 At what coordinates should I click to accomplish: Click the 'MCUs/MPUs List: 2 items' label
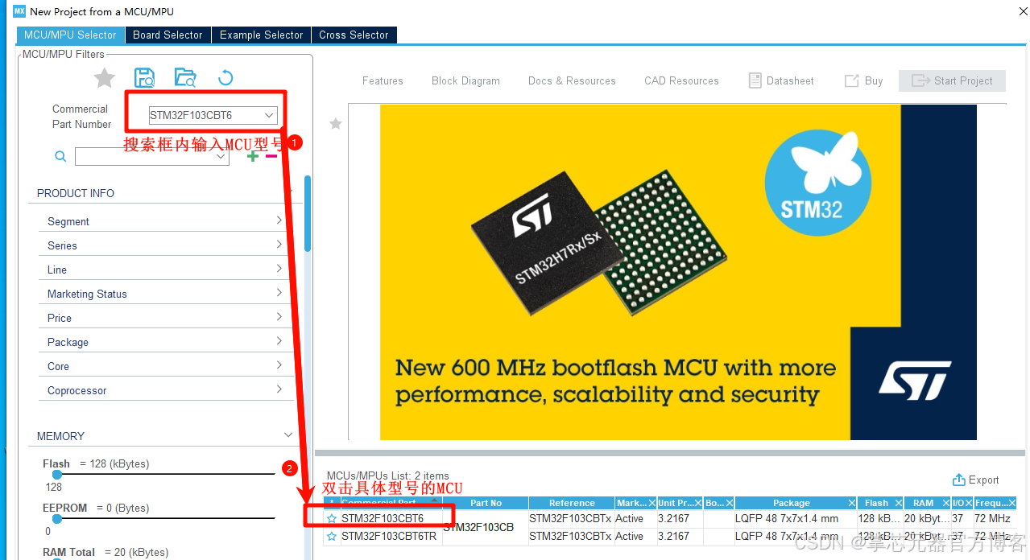387,476
